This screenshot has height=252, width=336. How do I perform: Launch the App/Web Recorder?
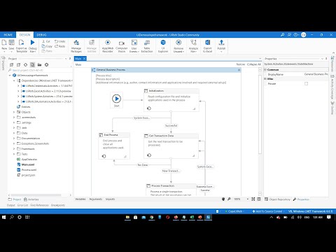(108, 45)
